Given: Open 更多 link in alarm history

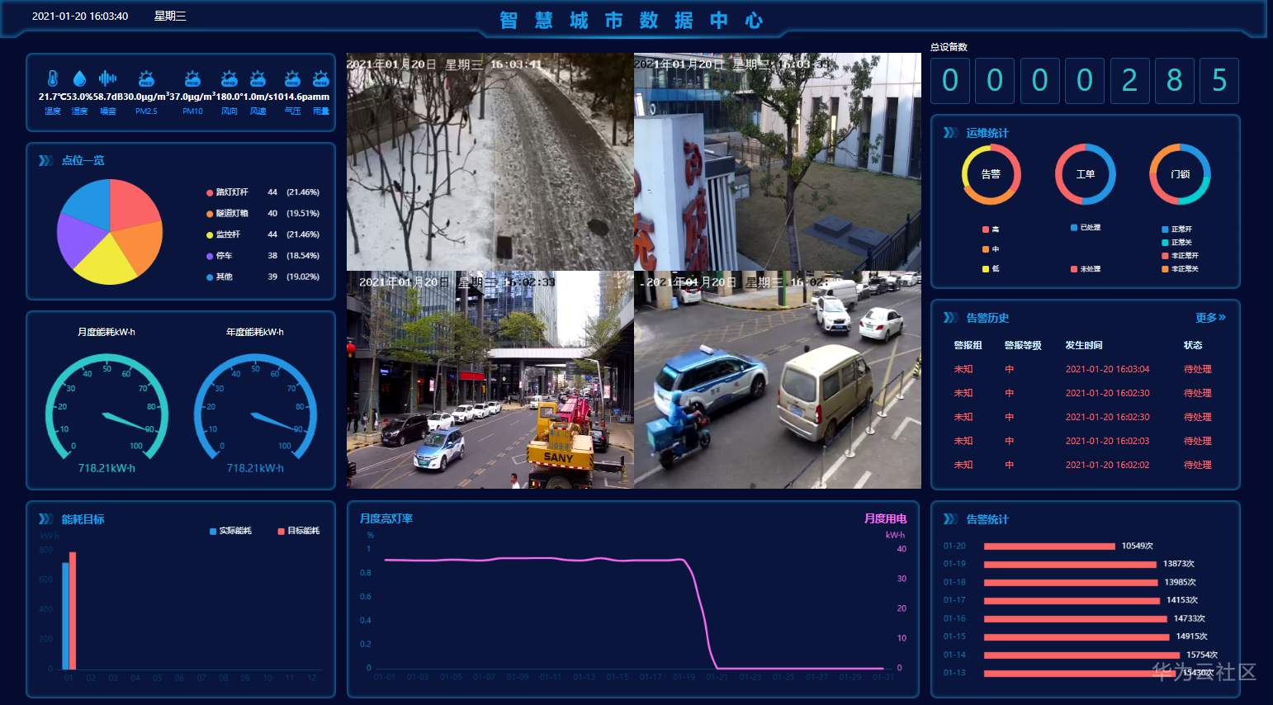Looking at the screenshot, I should tap(1210, 318).
